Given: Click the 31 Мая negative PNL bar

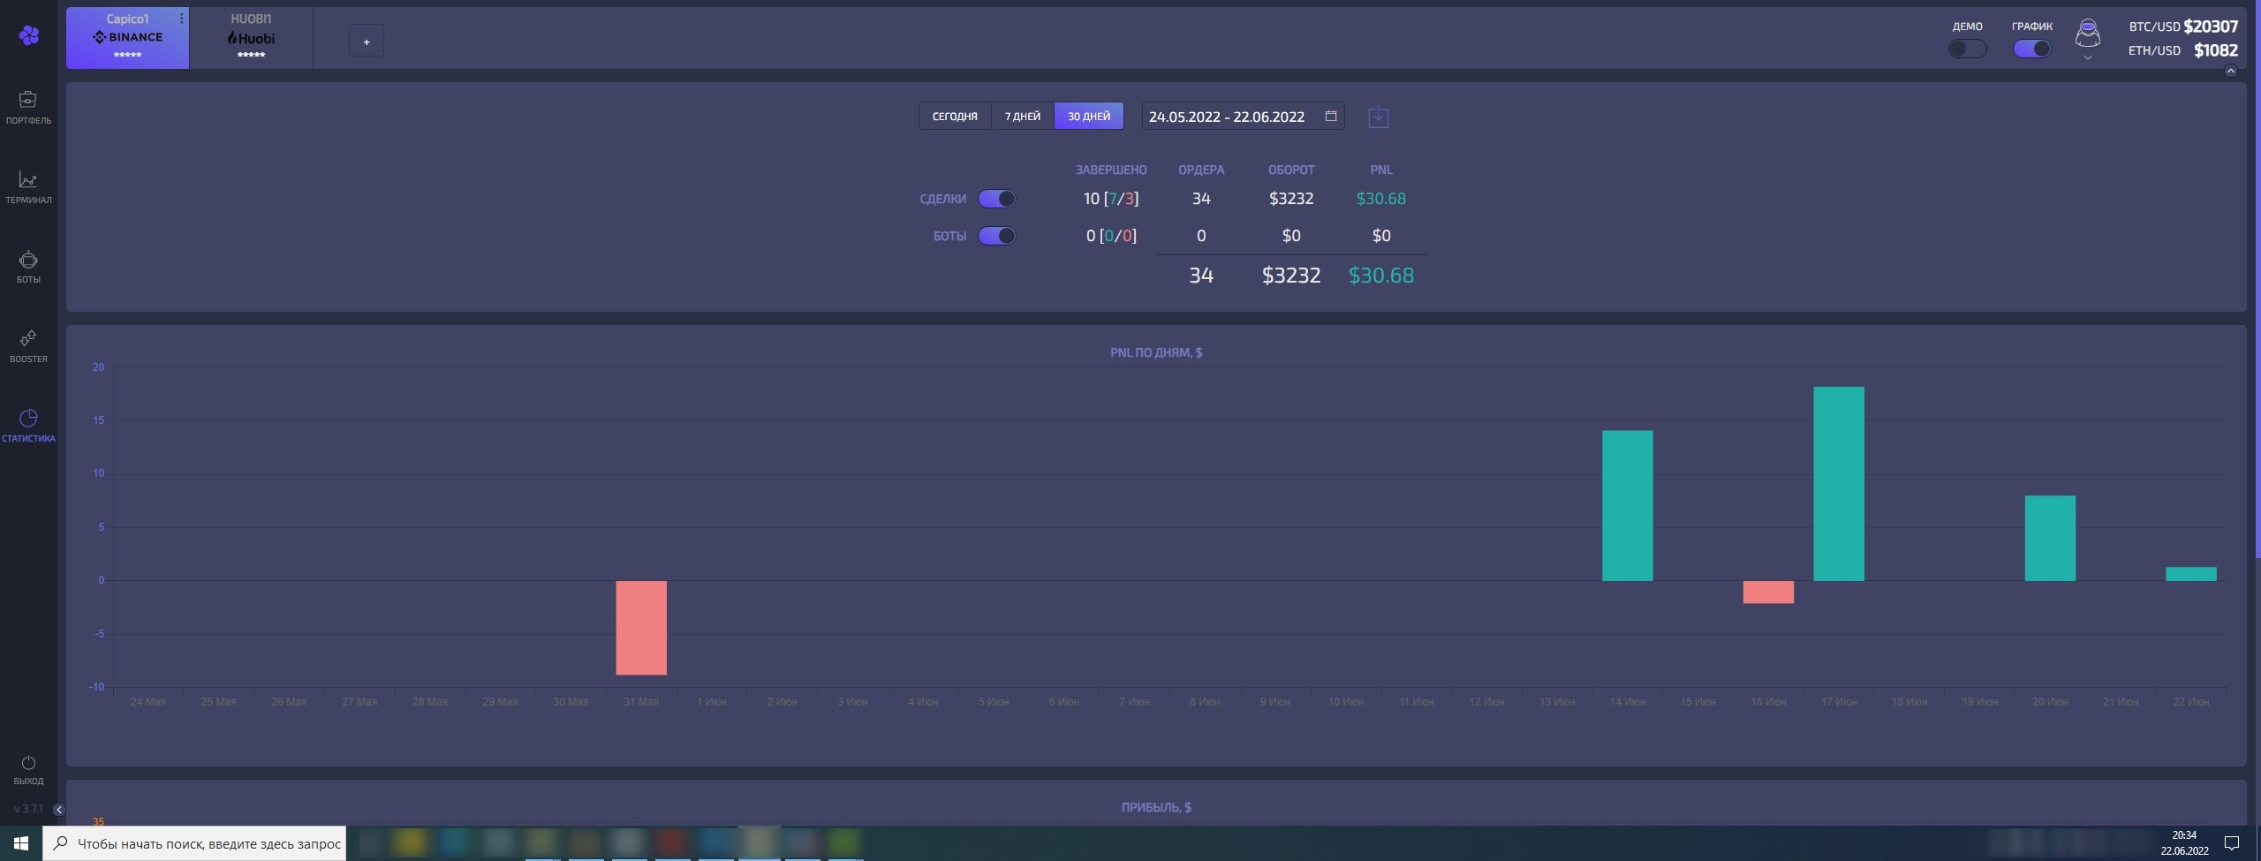Looking at the screenshot, I should [x=641, y=628].
